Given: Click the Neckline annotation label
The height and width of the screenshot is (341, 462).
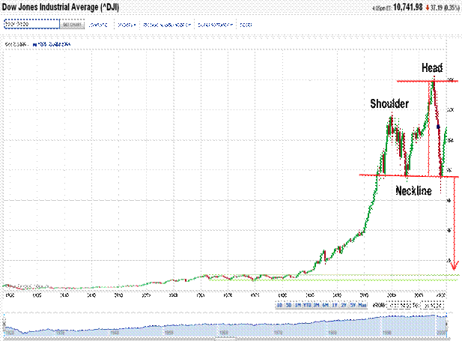Looking at the screenshot, I should click(413, 191).
